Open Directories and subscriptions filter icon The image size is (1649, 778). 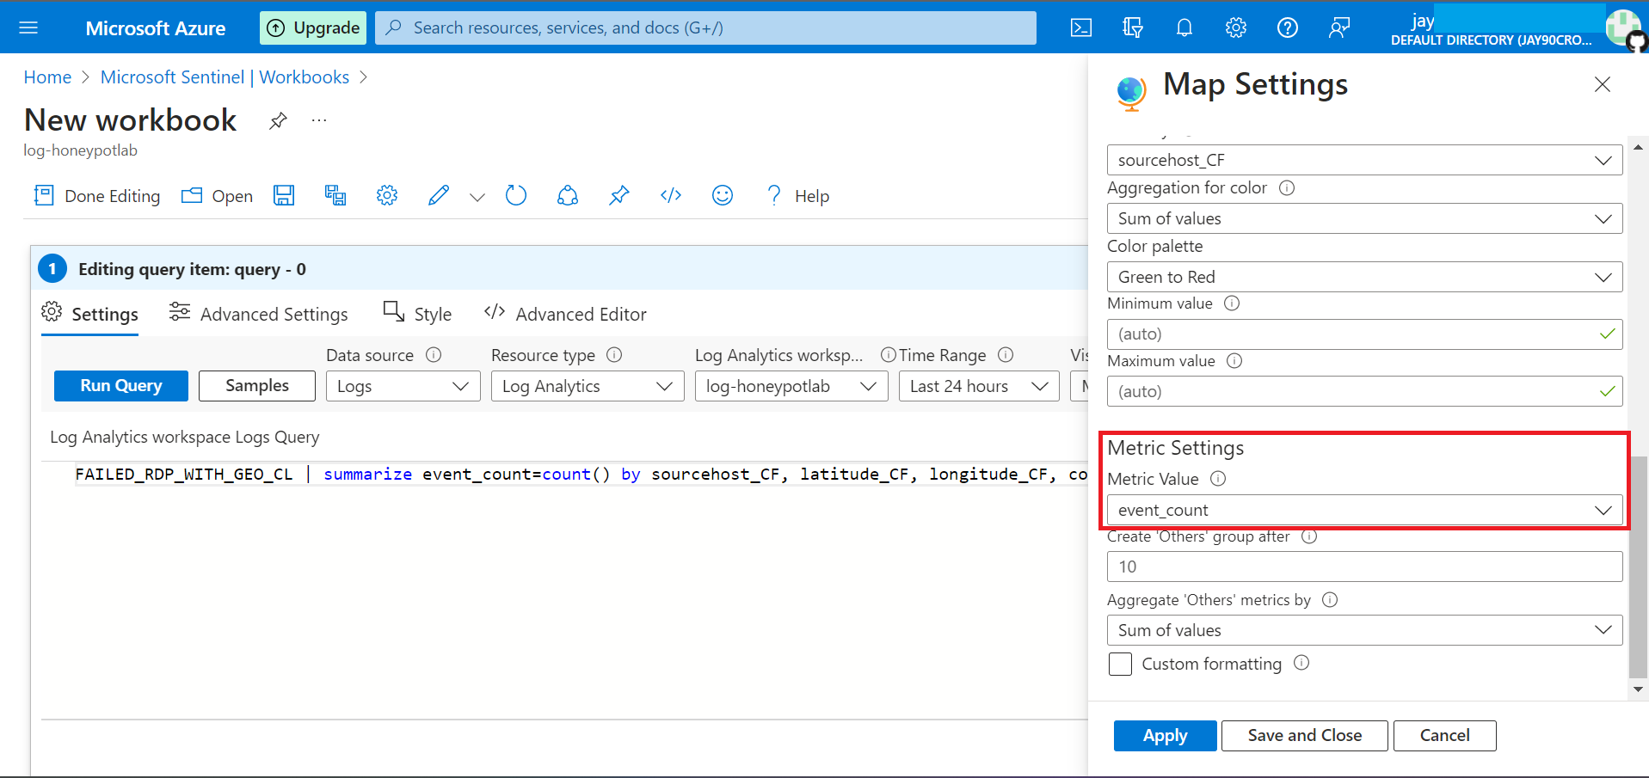pyautogui.click(x=1133, y=28)
